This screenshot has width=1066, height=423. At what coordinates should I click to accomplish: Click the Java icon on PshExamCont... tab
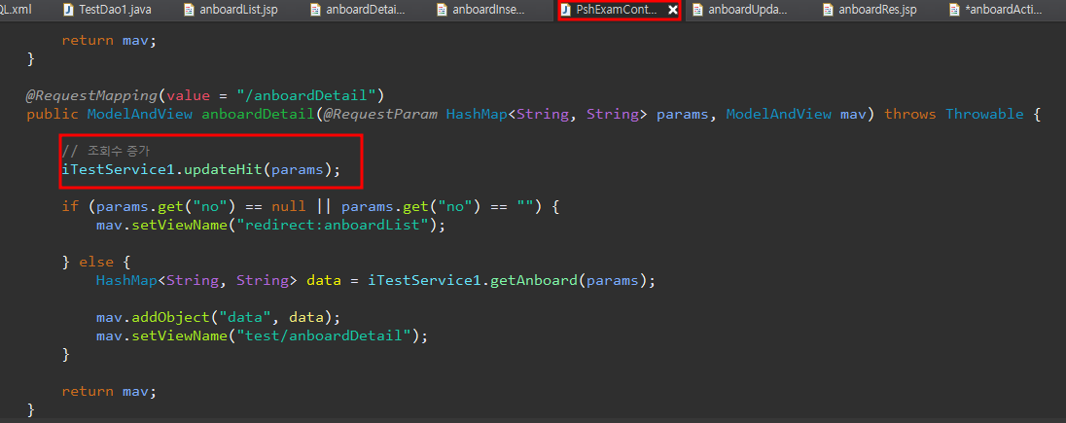coord(565,10)
